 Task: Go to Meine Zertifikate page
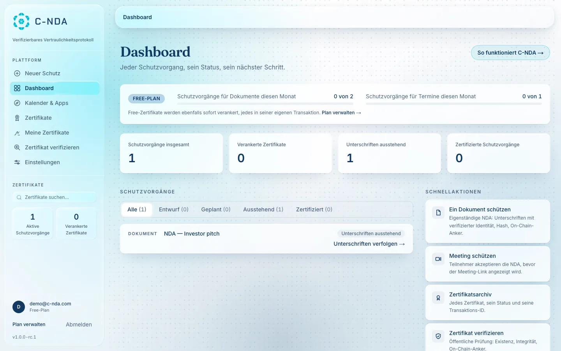pyautogui.click(x=55, y=133)
